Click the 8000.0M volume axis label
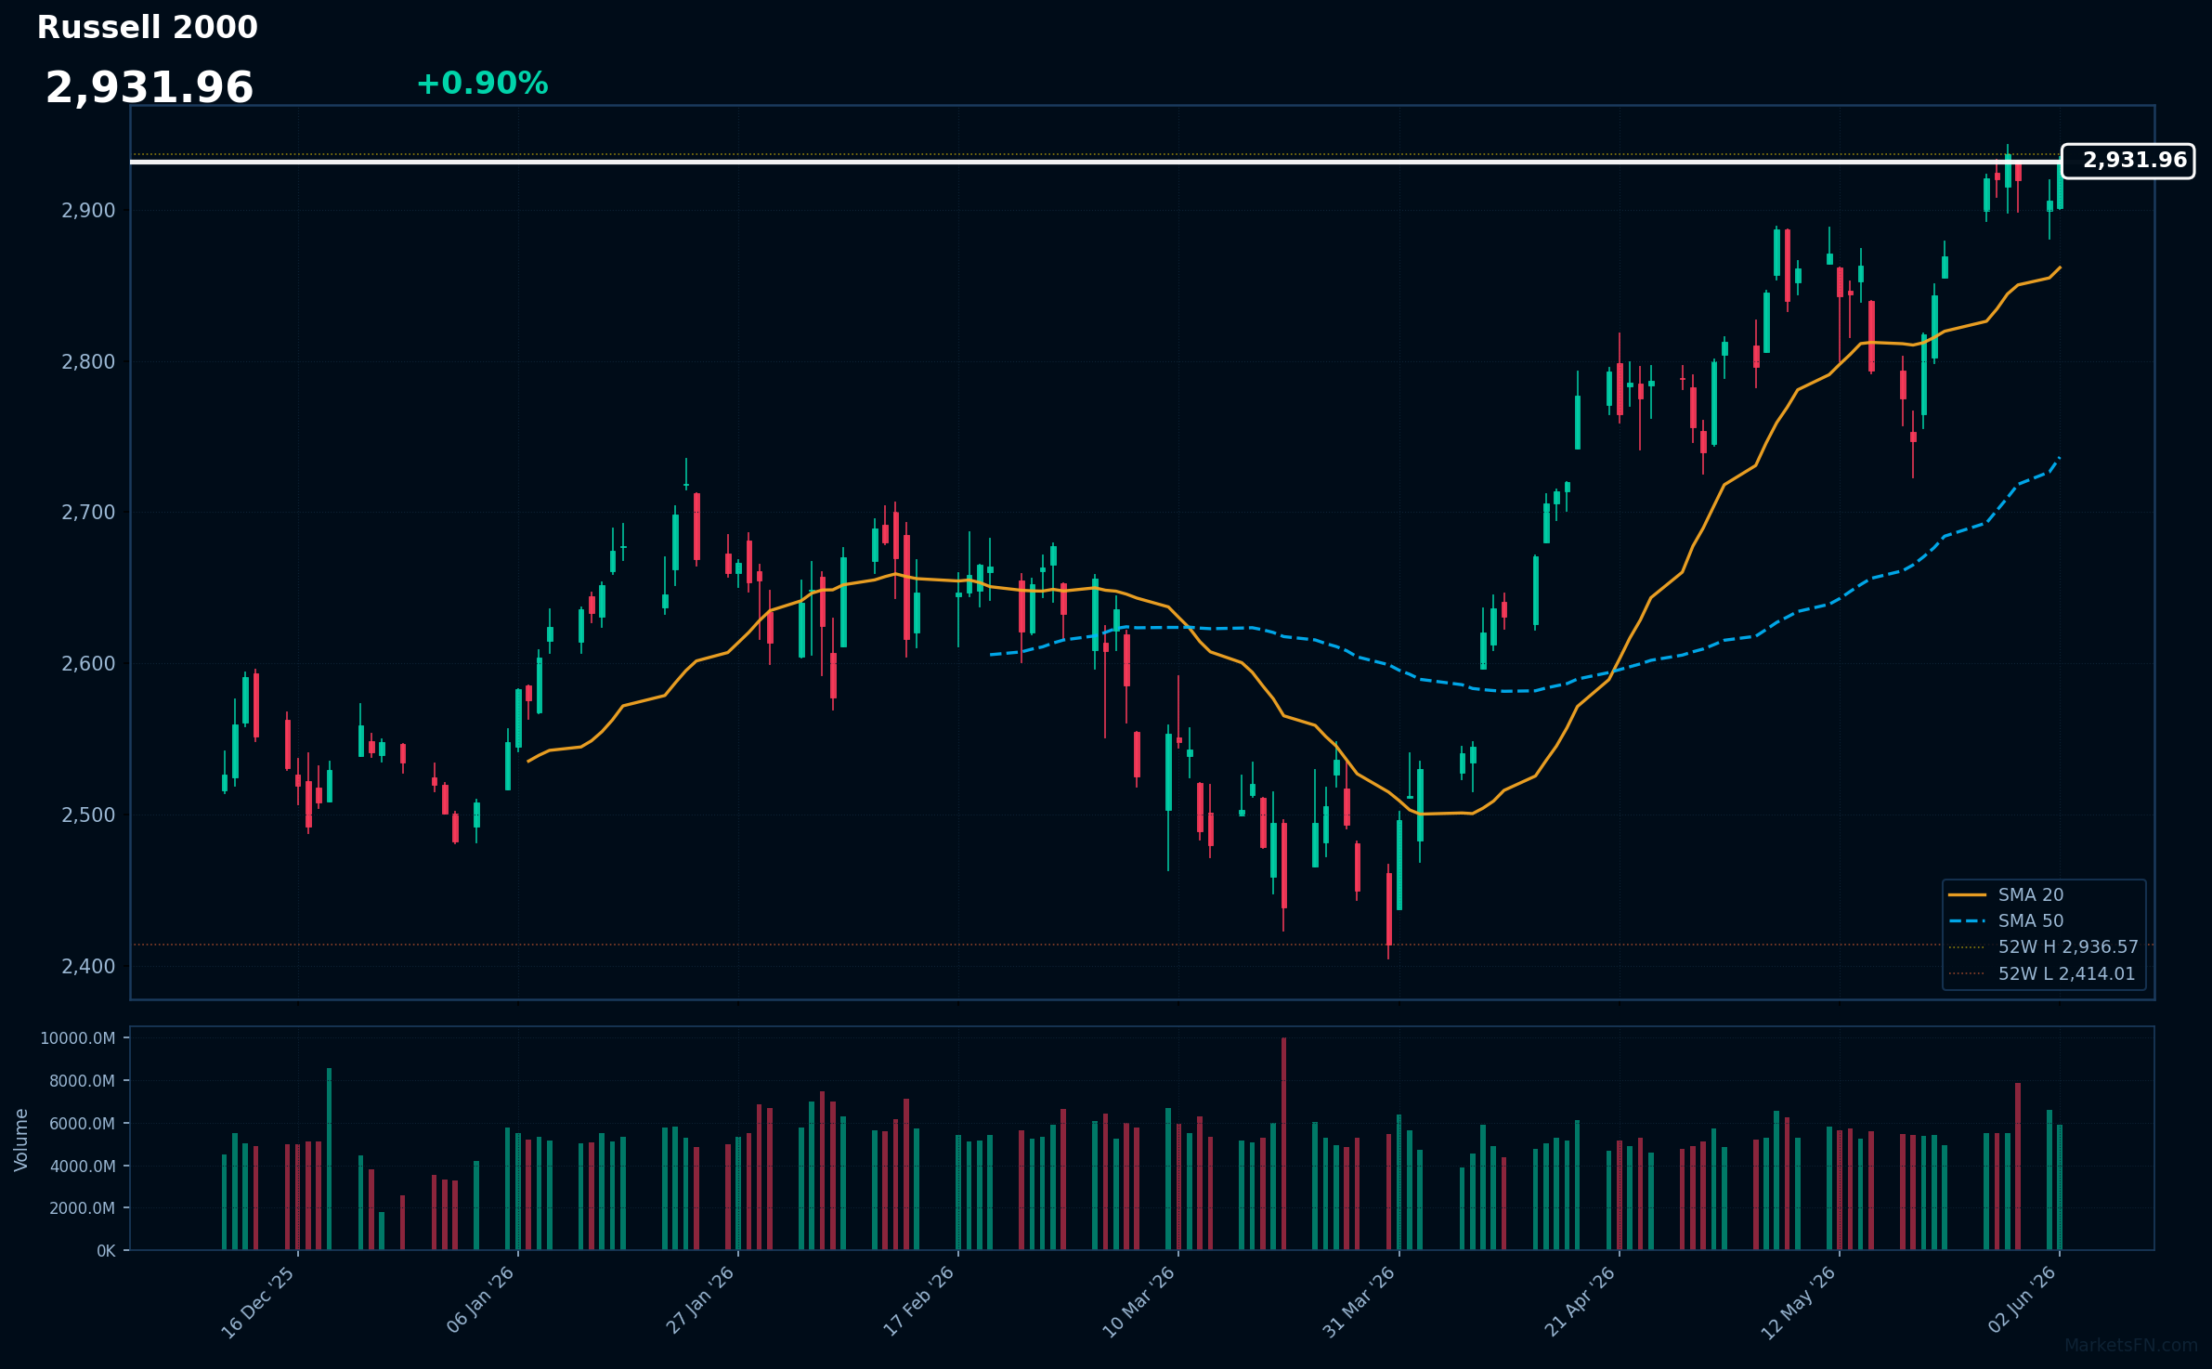Screen dimensions: 2212x1369 click(x=82, y=1081)
